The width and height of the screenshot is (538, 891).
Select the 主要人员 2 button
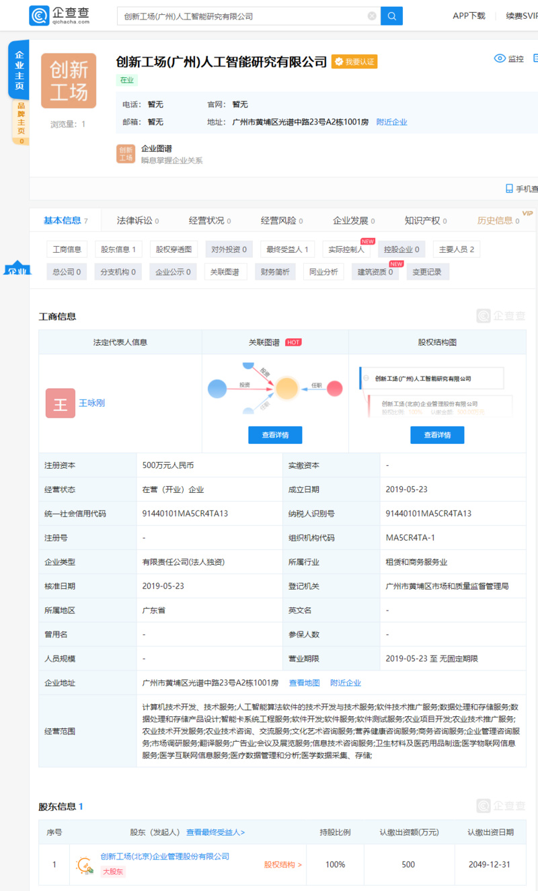[457, 249]
